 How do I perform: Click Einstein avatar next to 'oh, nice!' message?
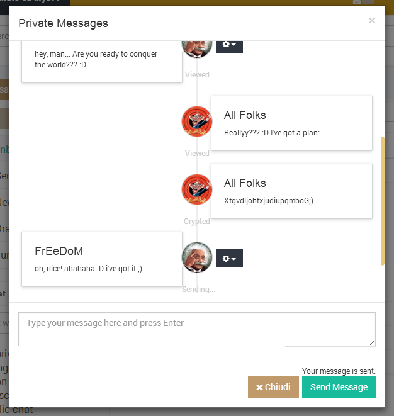(x=197, y=257)
